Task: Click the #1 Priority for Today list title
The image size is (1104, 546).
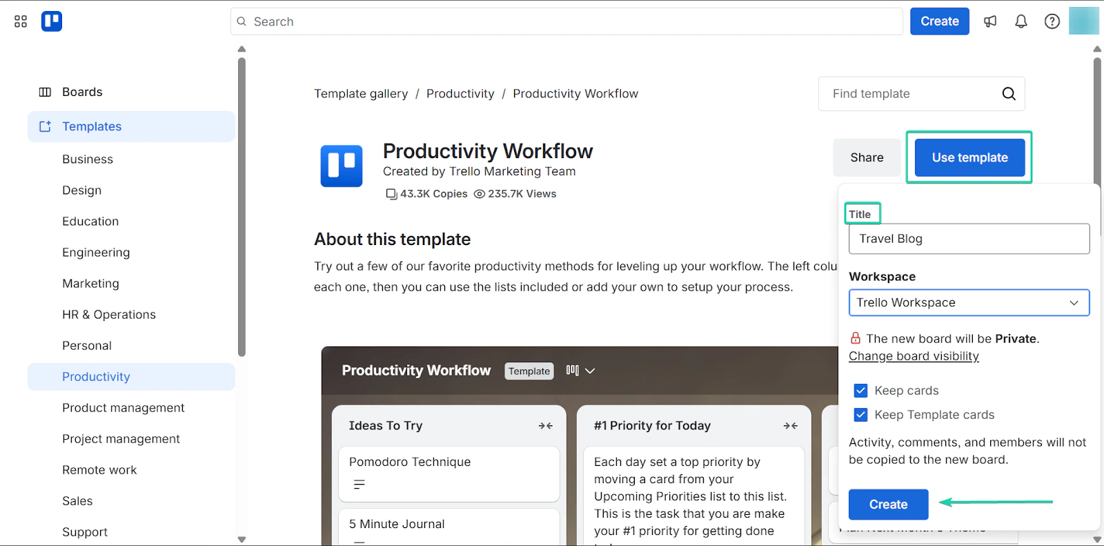Action: pos(652,426)
